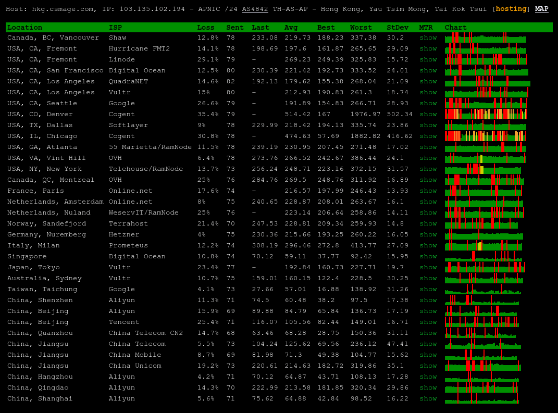Show MTR for Denver Cogent row
558x413 pixels.
tap(428, 114)
